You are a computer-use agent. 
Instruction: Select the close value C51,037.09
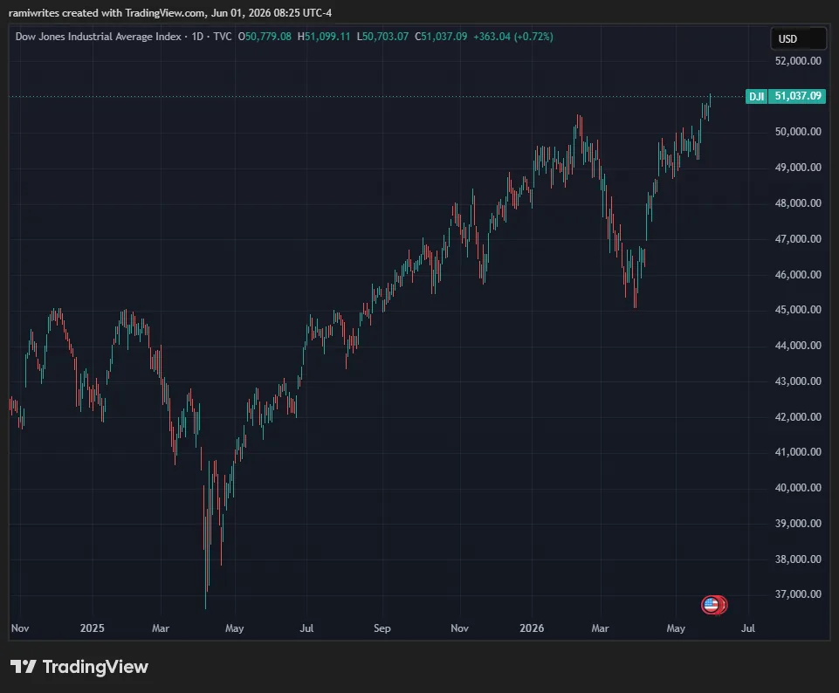pyautogui.click(x=441, y=37)
